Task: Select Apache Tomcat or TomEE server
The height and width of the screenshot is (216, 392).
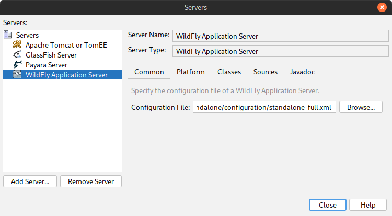Action: [x=66, y=45]
